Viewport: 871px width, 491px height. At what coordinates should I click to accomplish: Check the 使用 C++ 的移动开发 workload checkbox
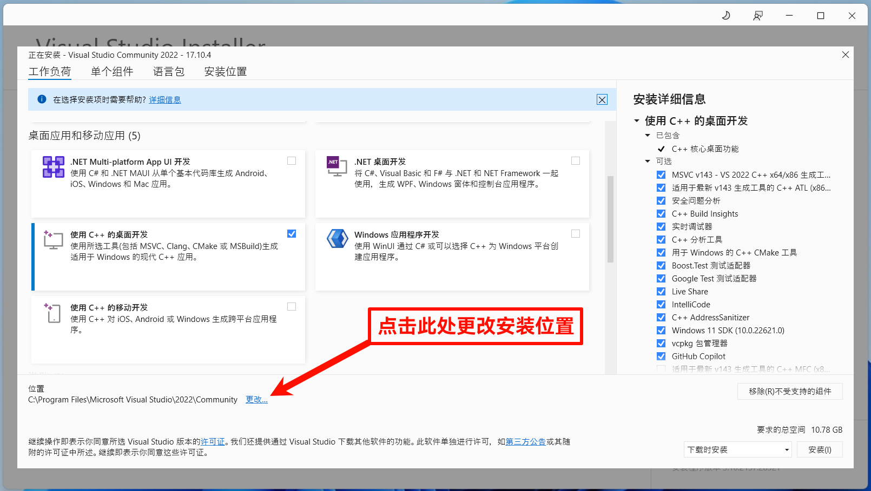pyautogui.click(x=292, y=307)
